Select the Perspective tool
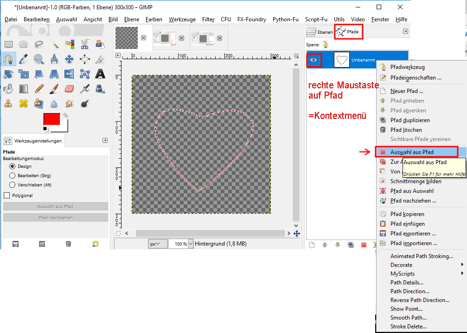The image size is (467, 333). pos(54,74)
